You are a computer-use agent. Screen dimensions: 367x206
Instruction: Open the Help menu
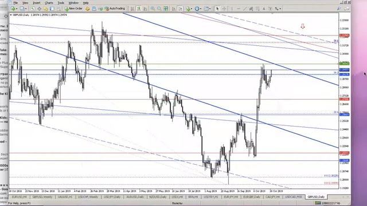click(85, 3)
